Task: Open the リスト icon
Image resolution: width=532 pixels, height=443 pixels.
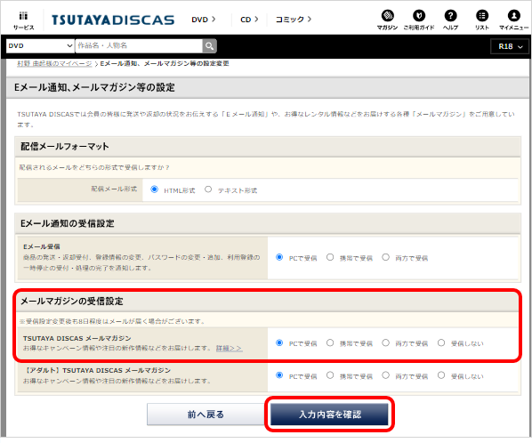Action: coord(482,16)
